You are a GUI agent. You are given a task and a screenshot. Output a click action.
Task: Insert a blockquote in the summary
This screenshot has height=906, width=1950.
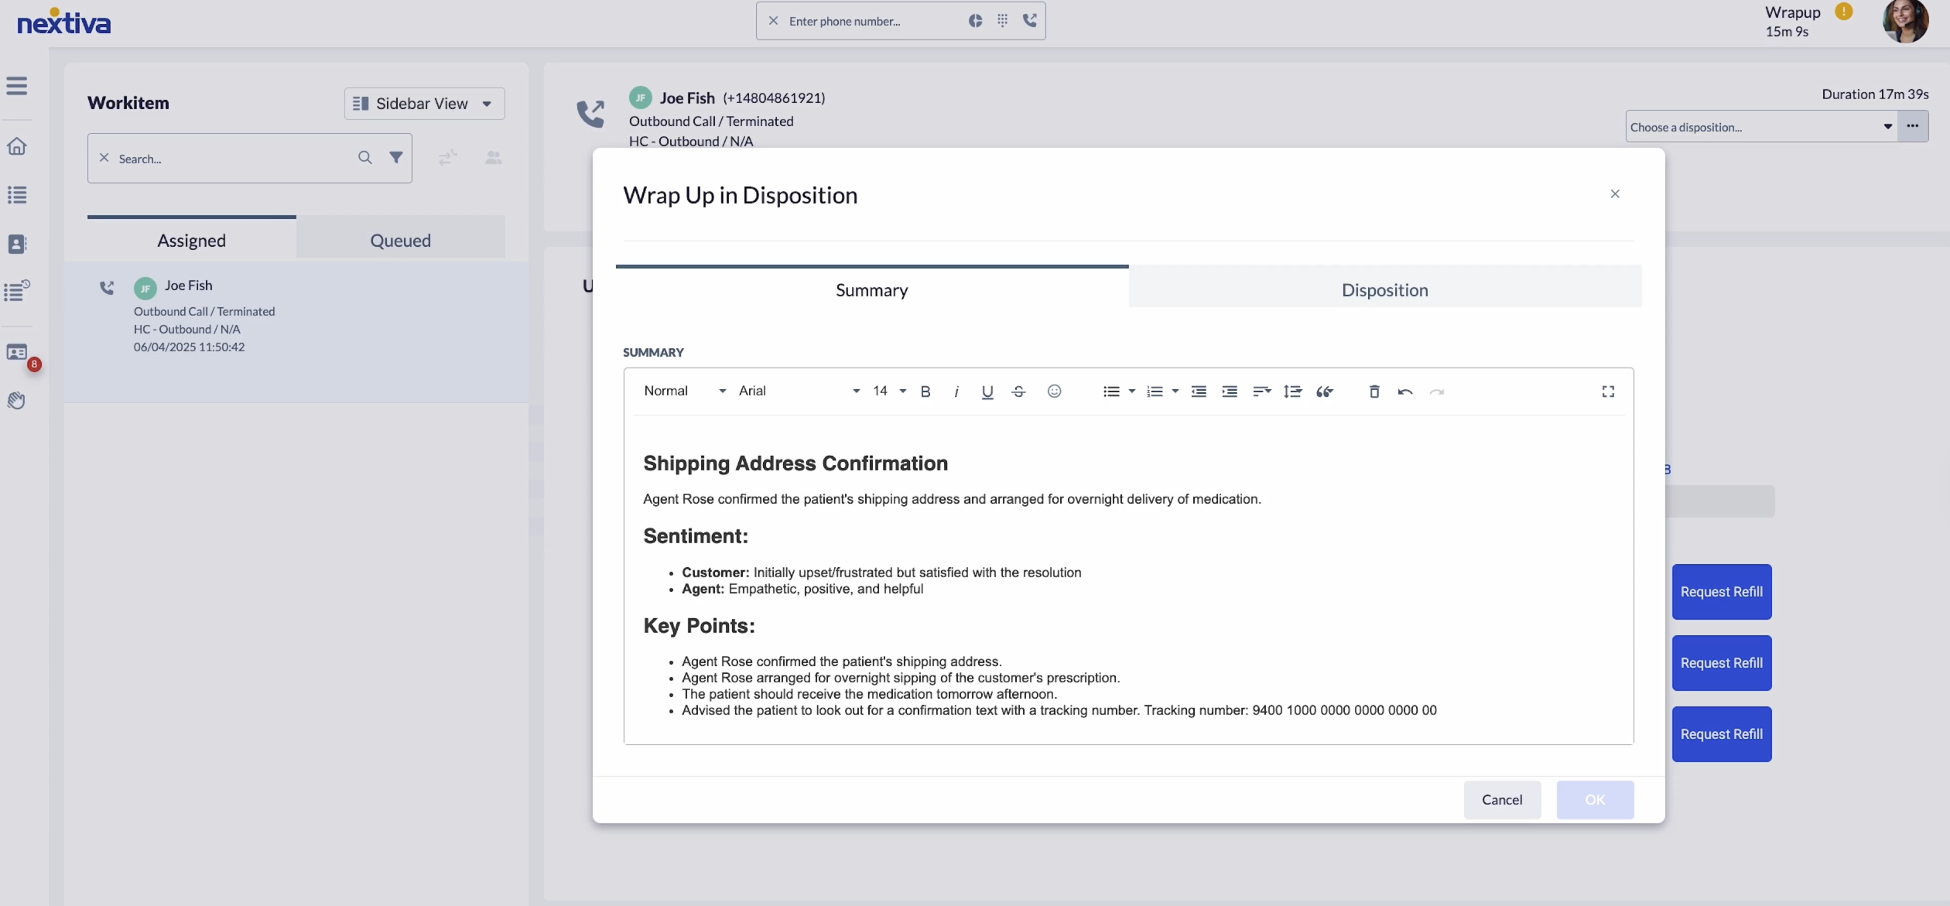(1325, 391)
